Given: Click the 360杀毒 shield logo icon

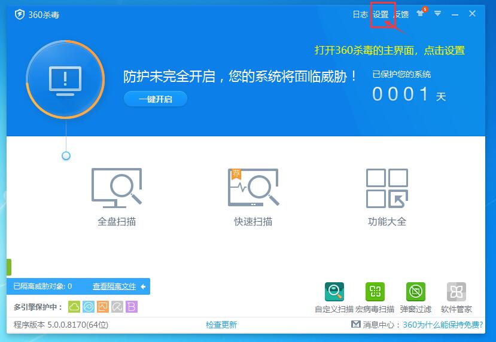Looking at the screenshot, I should click(20, 14).
